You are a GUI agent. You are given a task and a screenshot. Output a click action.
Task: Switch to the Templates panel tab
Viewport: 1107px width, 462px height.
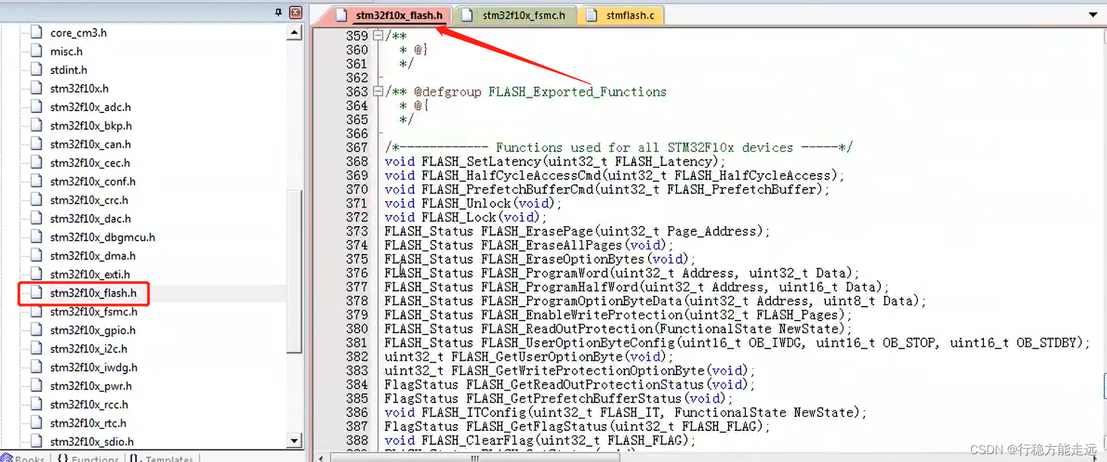point(163,457)
